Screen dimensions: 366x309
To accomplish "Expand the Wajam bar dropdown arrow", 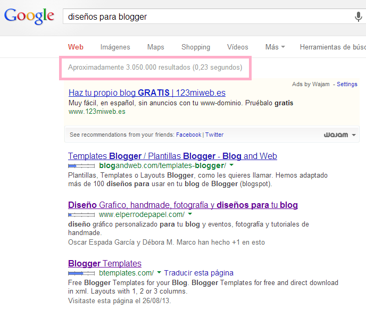I will pos(354,135).
